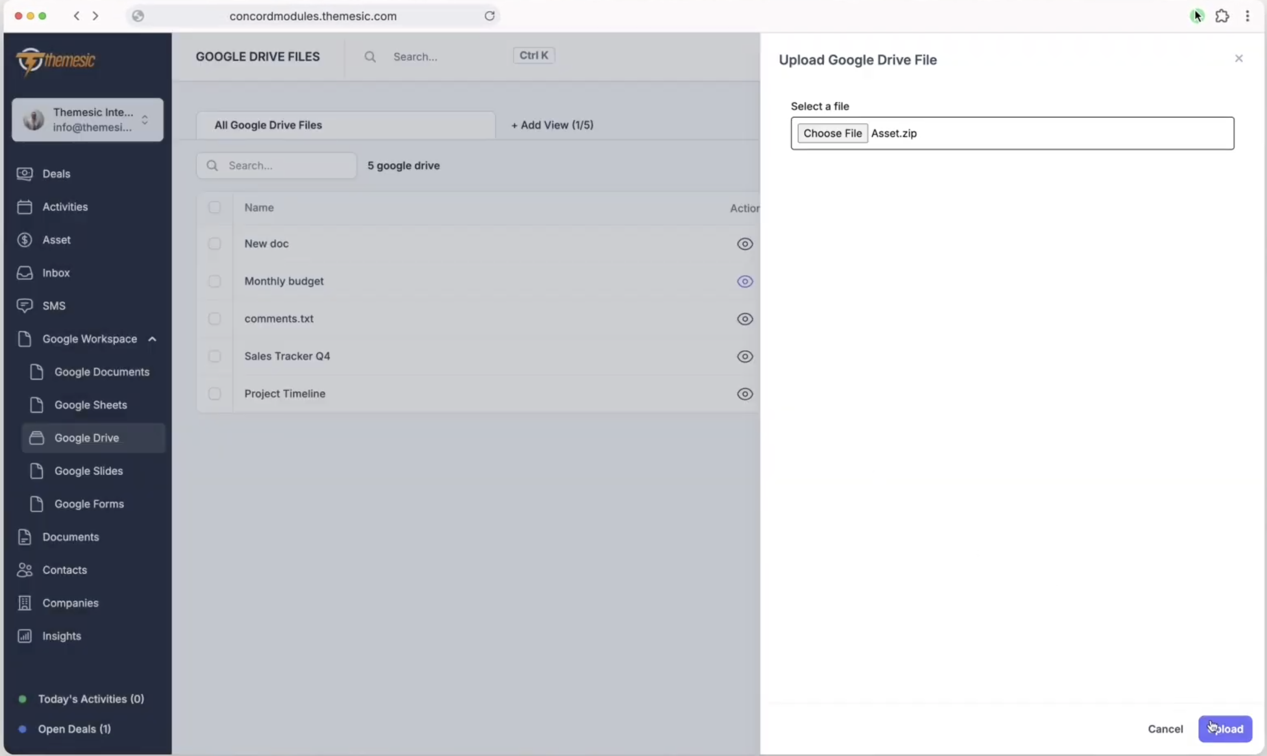Viewport: 1267px width, 756px height.
Task: Click Add View to create a new view
Action: (553, 125)
